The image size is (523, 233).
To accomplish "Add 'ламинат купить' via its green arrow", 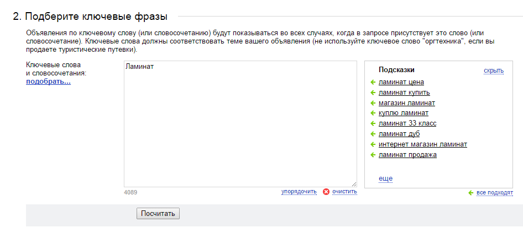I will (x=373, y=93).
